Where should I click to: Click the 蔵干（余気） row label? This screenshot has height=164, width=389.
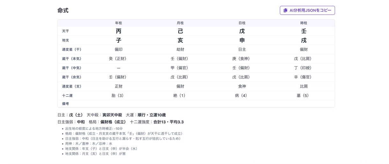(x=72, y=77)
